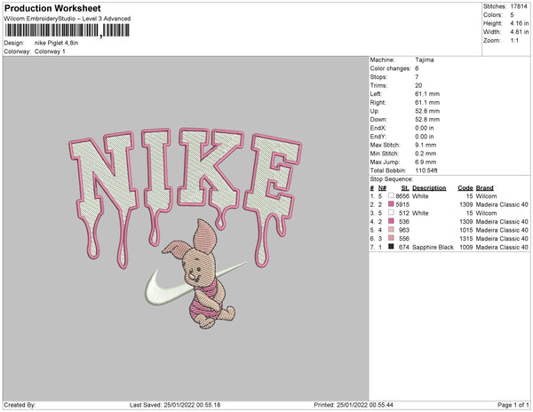Click the Total Bobbin value 110.54ft
Screen dimensions: 533x412
(426, 170)
